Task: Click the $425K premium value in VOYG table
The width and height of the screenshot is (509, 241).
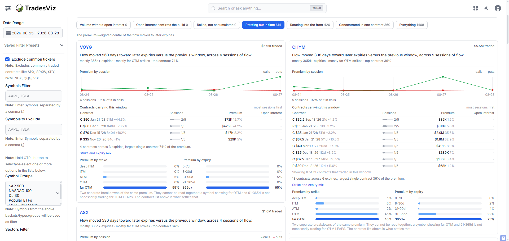Action: tap(227, 126)
